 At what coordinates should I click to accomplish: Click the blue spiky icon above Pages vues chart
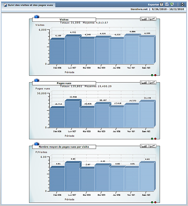[x=37, y=80]
